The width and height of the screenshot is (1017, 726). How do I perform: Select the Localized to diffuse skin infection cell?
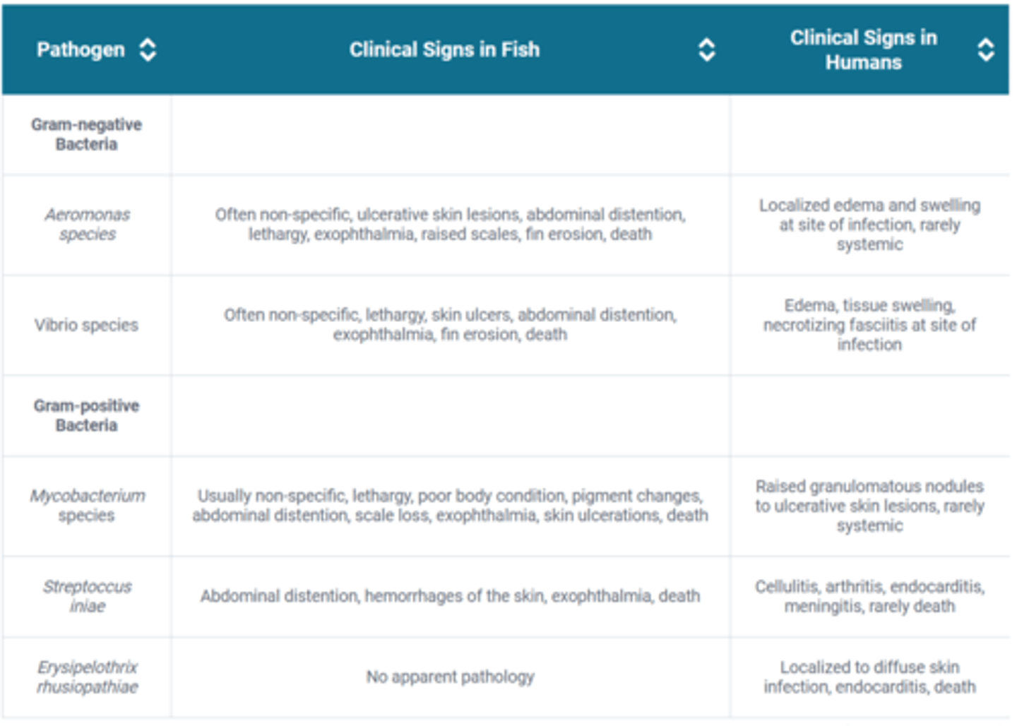pos(869,677)
